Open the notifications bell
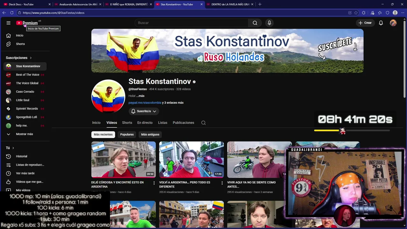 click(x=381, y=23)
